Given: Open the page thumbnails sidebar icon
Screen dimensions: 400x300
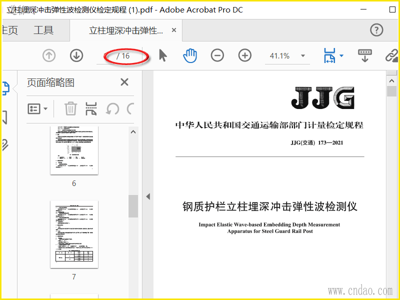Looking at the screenshot, I should tap(5, 88).
